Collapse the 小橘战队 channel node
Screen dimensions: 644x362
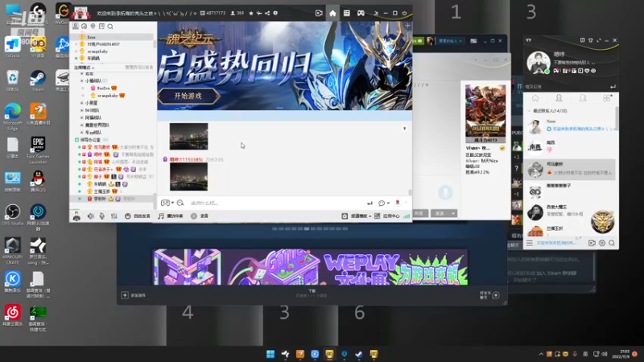point(82,80)
